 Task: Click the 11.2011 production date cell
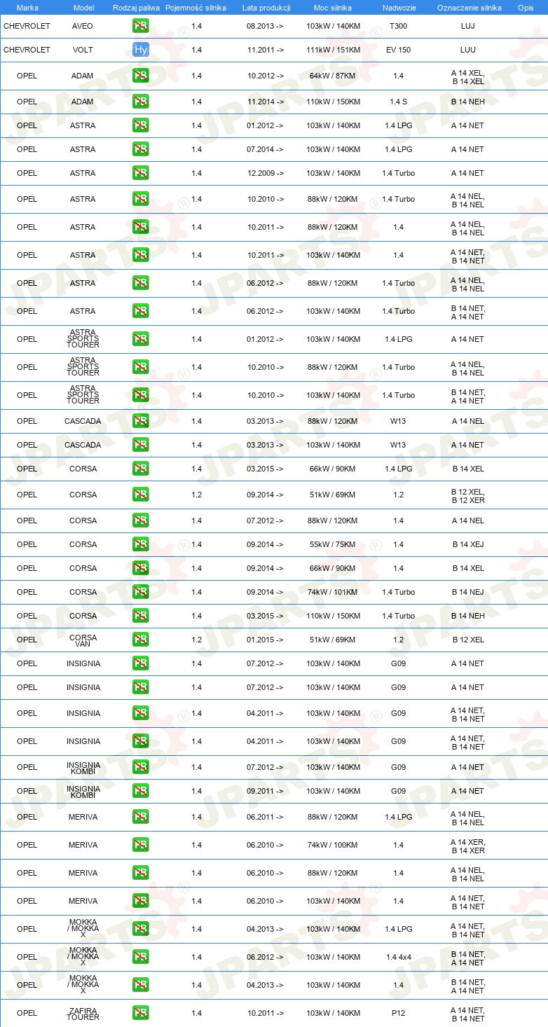tap(266, 50)
